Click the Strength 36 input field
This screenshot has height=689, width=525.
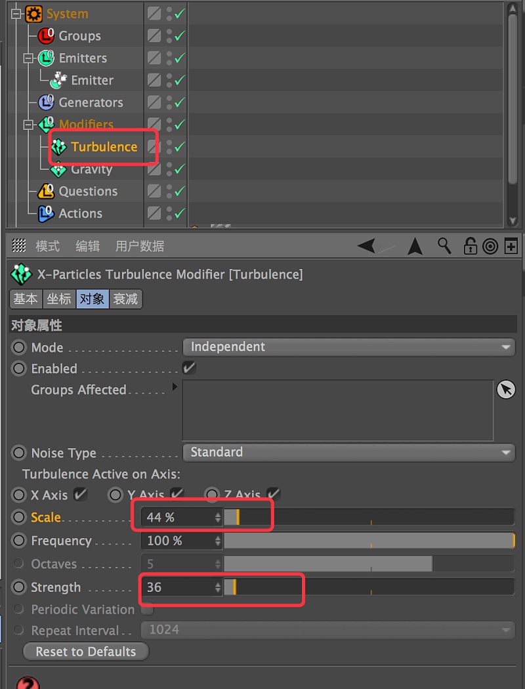pos(177,587)
